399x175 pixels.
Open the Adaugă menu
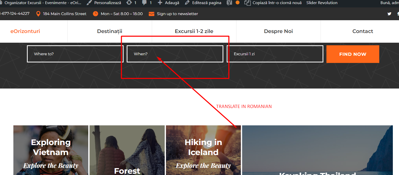point(172,3)
